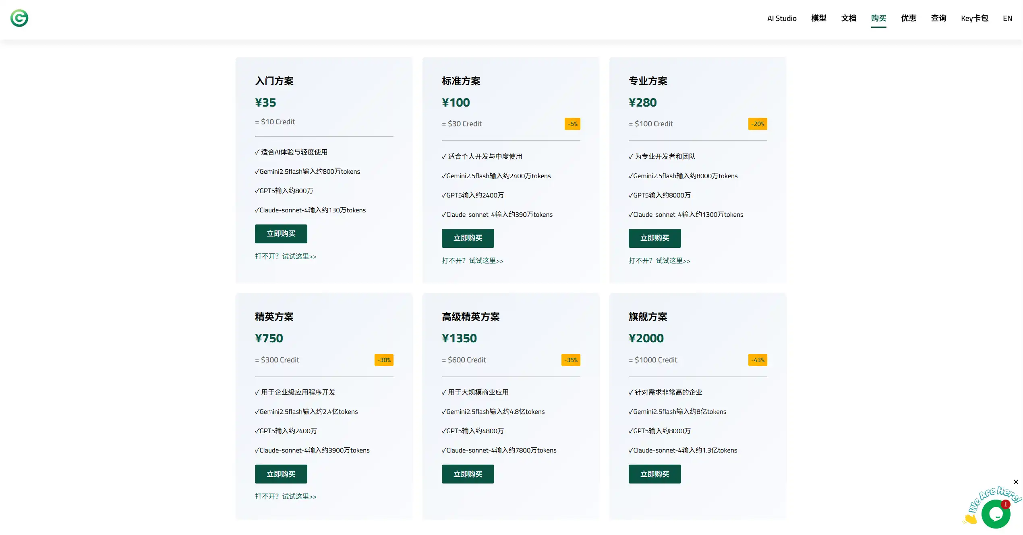Open the AI Studio page
Image resolution: width=1023 pixels, height=535 pixels.
[x=781, y=18]
